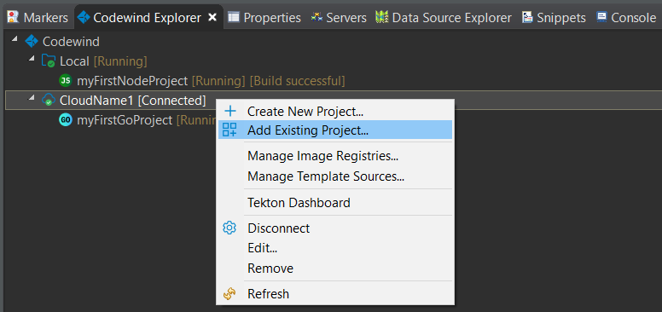Image resolution: width=662 pixels, height=312 pixels.
Task: Open the Console tab
Action: 626,18
